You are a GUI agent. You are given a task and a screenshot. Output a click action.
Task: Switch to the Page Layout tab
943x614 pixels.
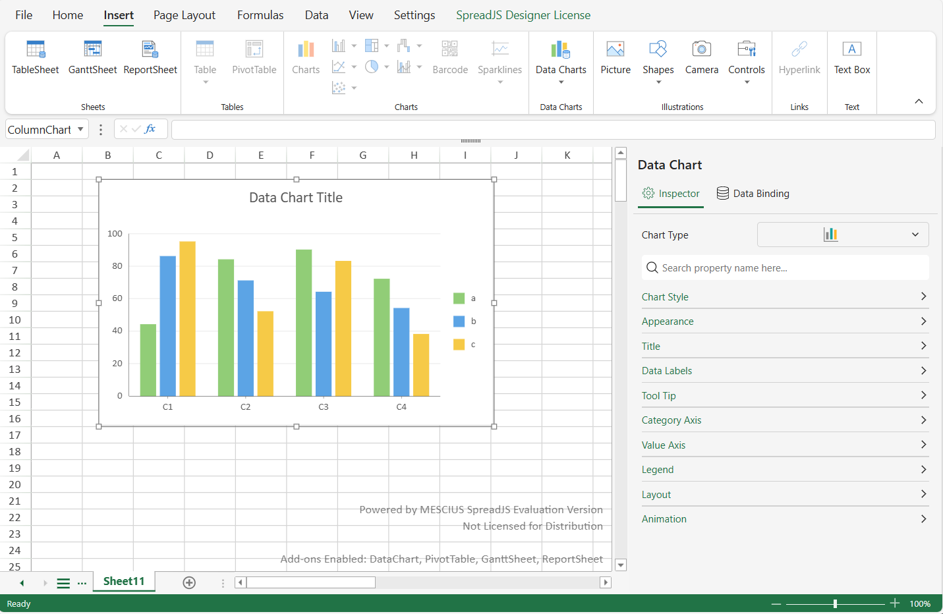click(185, 15)
